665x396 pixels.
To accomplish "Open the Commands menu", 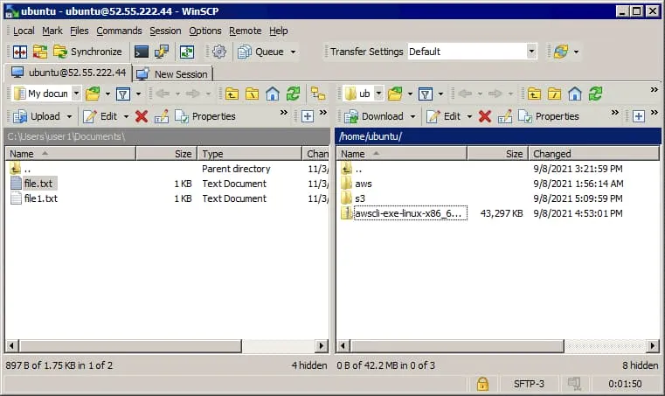I will (x=119, y=31).
